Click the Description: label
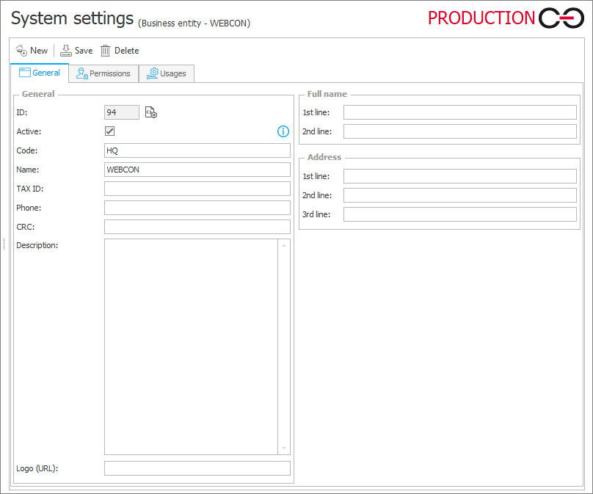 tap(37, 245)
